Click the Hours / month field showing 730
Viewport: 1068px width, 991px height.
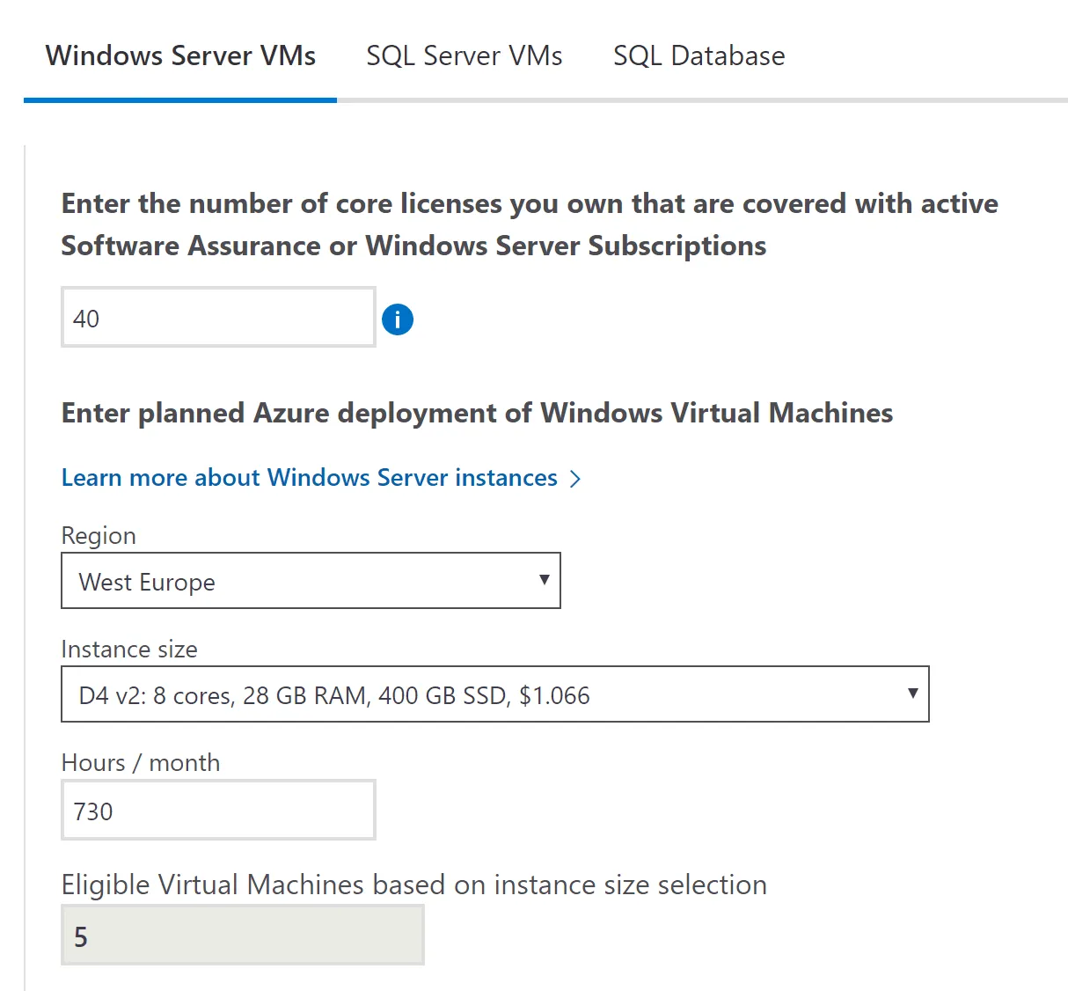[x=218, y=810]
